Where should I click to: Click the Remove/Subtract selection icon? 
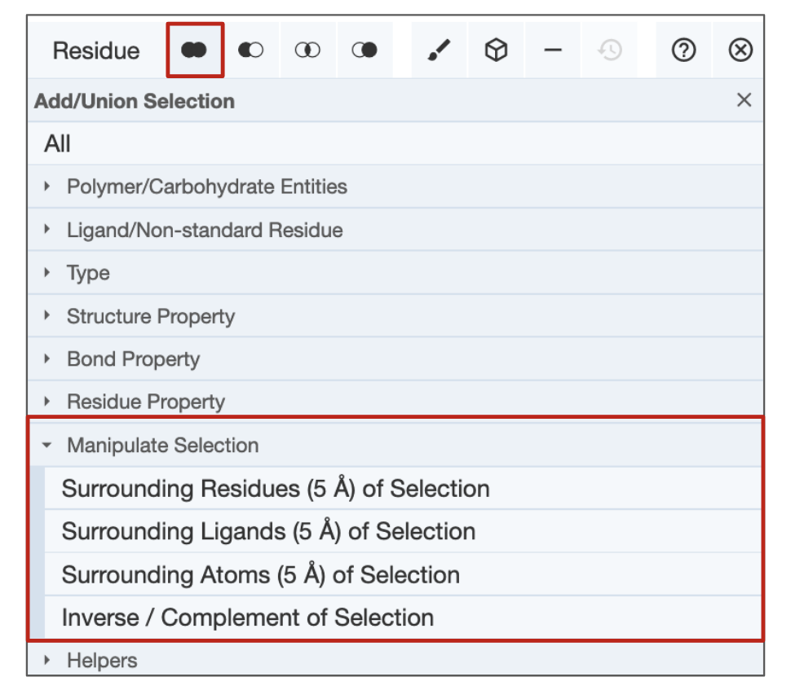[251, 51]
